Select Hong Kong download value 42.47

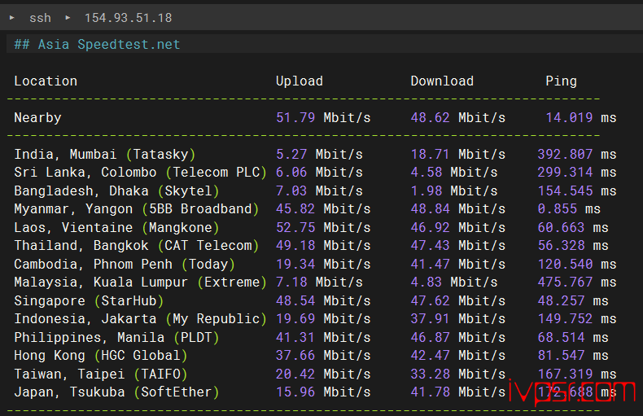pyautogui.click(x=431, y=356)
